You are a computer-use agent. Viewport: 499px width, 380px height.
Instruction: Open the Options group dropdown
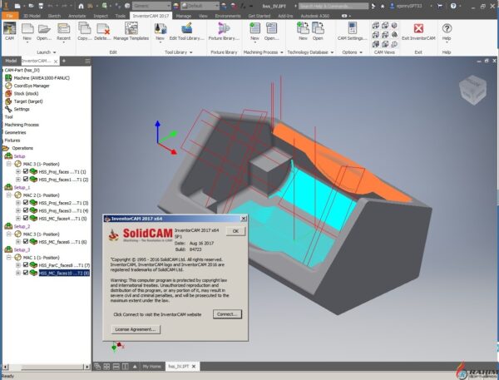[361, 52]
